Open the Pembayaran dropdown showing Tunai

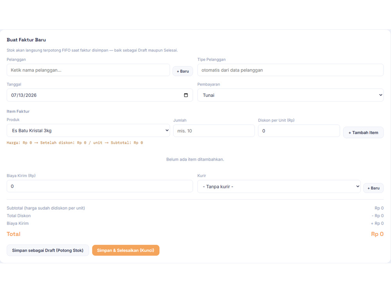click(x=290, y=95)
